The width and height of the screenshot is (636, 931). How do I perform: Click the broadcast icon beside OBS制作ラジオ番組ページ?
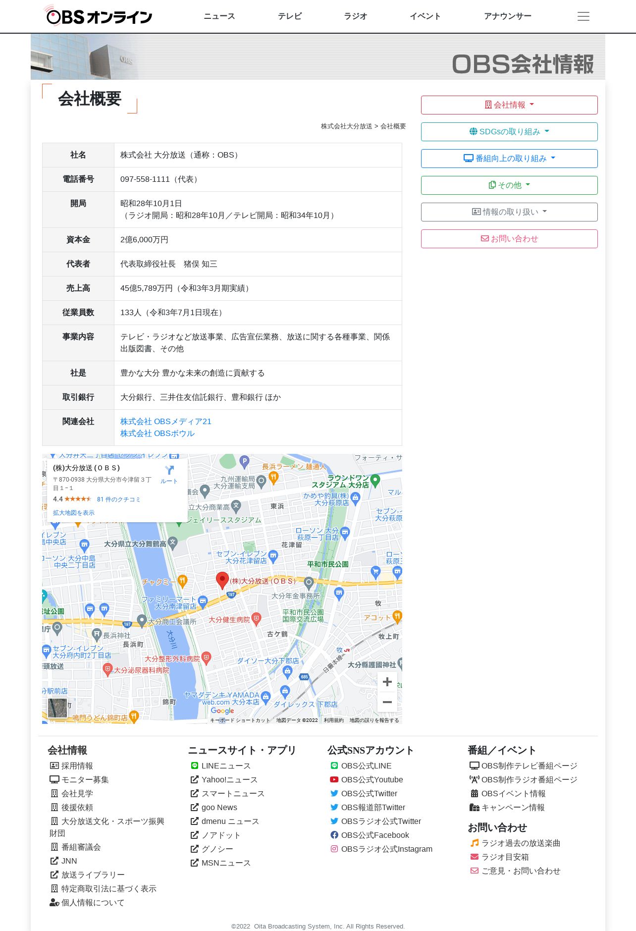click(x=475, y=779)
